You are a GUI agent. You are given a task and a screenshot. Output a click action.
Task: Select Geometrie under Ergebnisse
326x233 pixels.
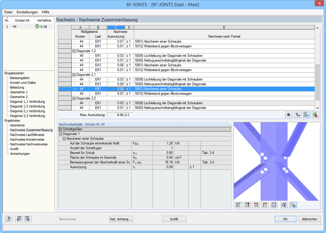(x=18, y=125)
